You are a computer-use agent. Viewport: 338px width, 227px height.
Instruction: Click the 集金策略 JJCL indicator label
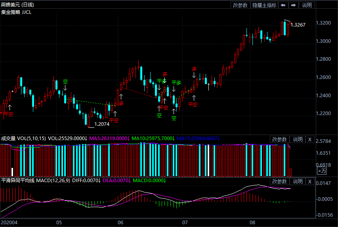click(16, 12)
